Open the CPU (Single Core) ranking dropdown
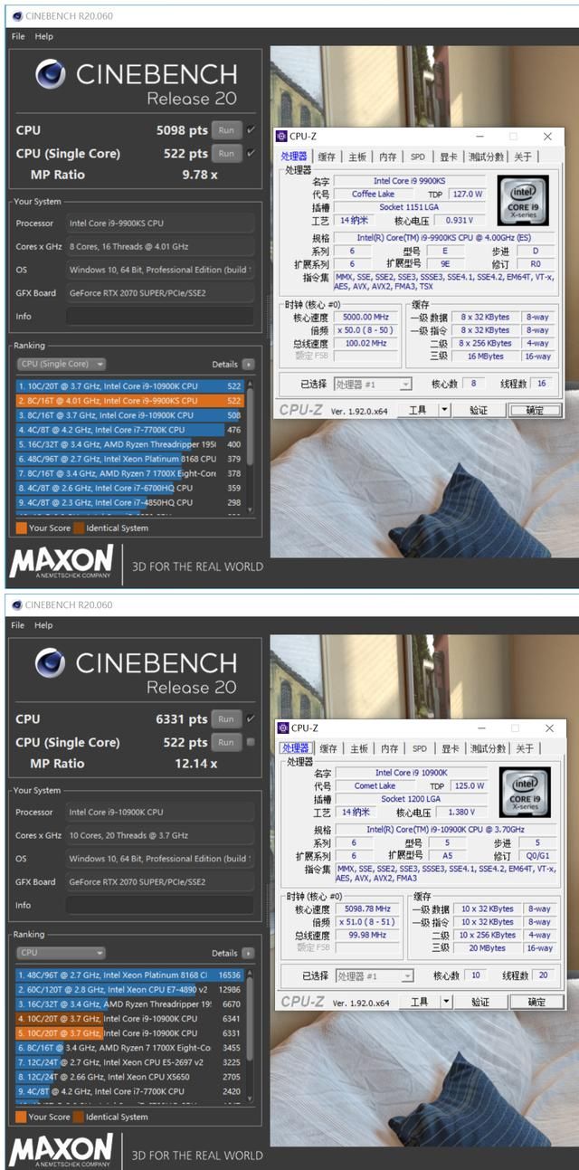 [61, 364]
